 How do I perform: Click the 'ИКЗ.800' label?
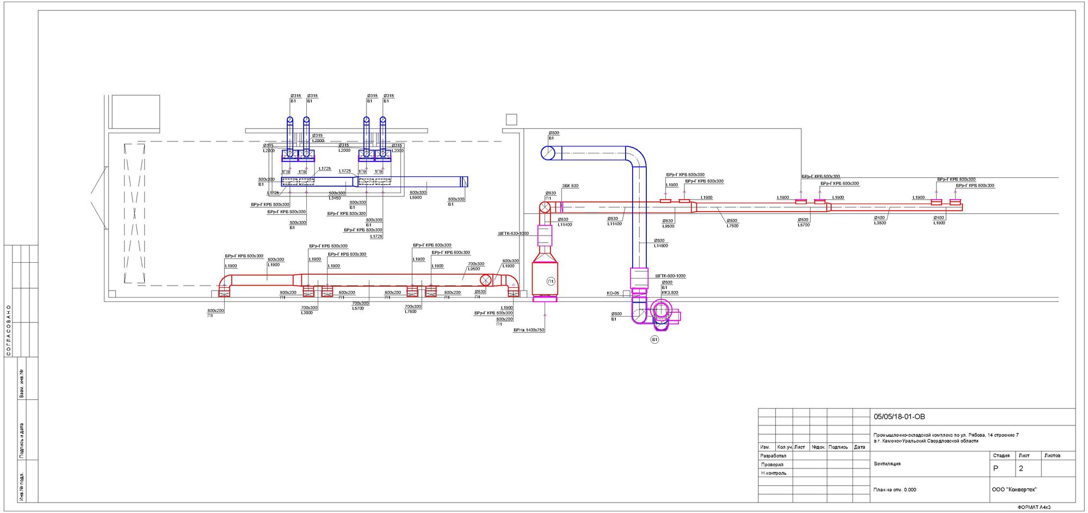(x=670, y=293)
